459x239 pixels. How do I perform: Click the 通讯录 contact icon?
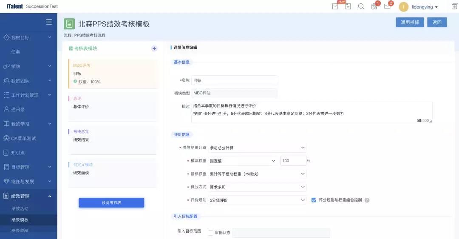click(x=6, y=109)
